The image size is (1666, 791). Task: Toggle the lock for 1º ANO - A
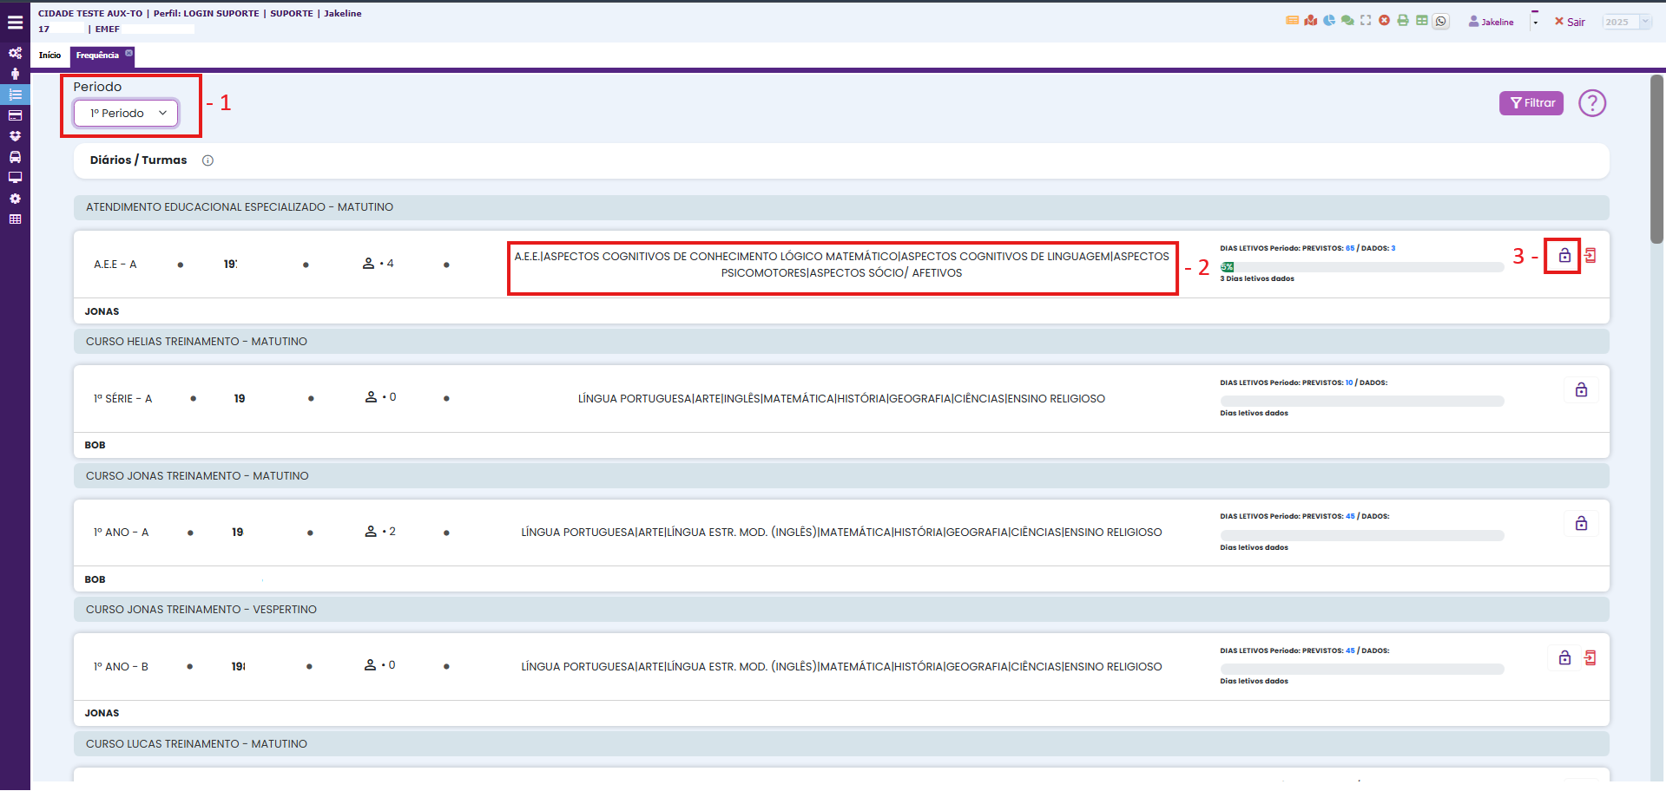1581,524
